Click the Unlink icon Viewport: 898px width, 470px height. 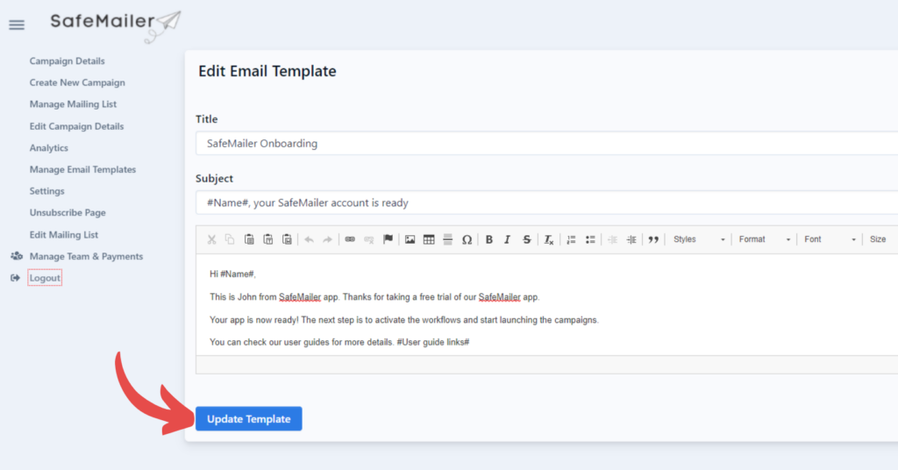[x=369, y=239]
